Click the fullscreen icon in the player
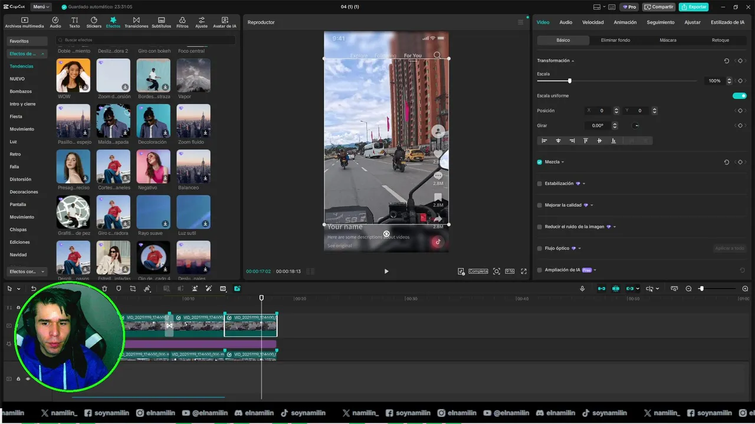Screen dimensions: 755x424 click(x=523, y=271)
